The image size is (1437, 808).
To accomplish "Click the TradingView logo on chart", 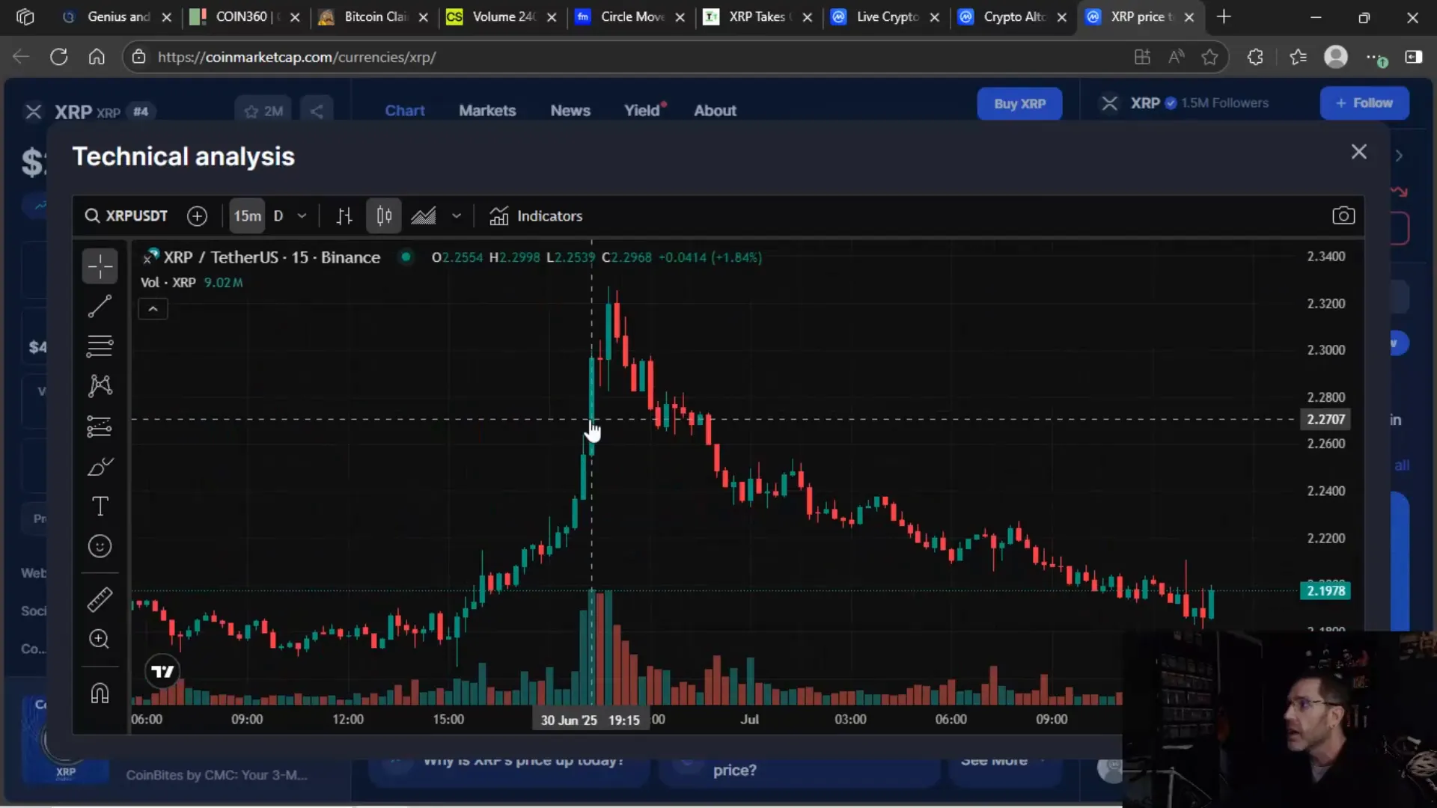I will click(162, 671).
